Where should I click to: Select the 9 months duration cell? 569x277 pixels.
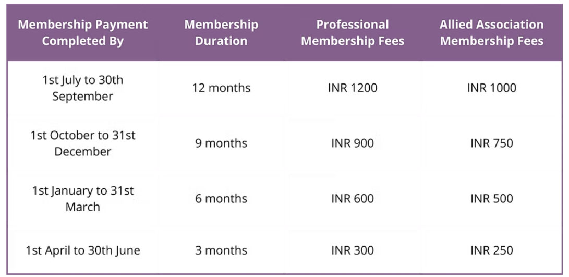[x=221, y=143]
